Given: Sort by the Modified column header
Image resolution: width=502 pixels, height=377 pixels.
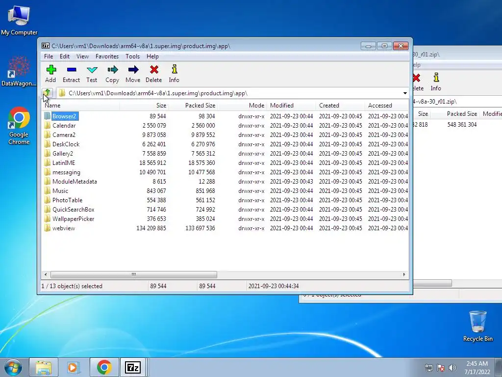Looking at the screenshot, I should 291,106.
